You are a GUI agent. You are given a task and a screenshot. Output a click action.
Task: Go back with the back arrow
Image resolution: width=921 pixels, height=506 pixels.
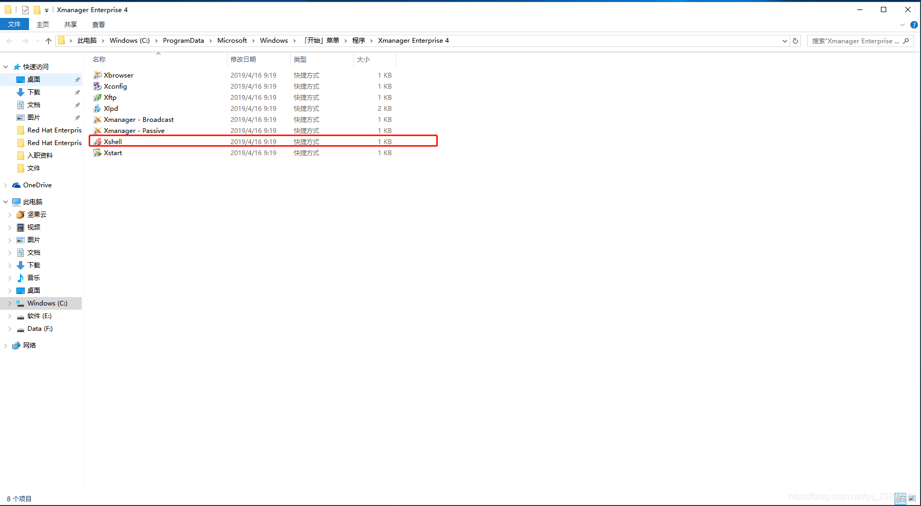click(9, 41)
